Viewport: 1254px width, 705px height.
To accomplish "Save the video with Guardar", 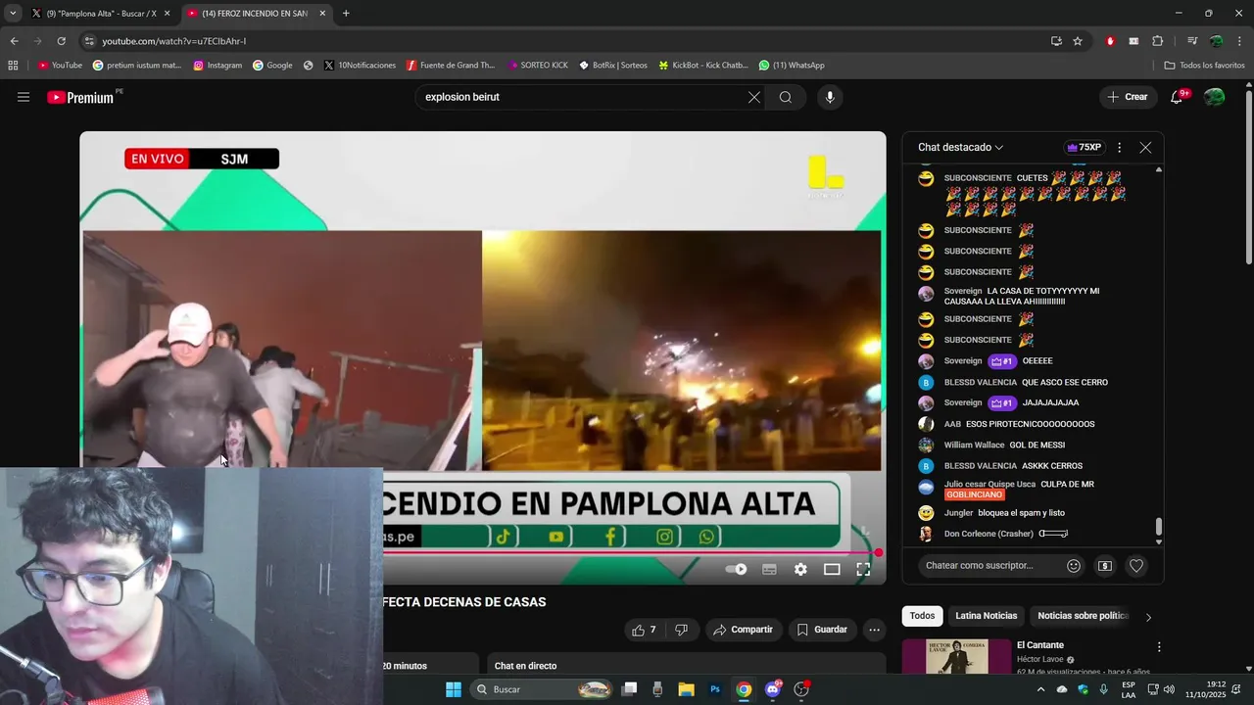I will pos(821,630).
